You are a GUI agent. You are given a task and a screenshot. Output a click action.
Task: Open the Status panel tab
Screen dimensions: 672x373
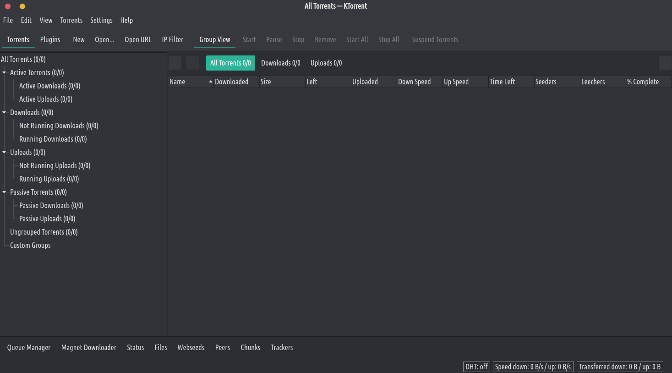(136, 347)
